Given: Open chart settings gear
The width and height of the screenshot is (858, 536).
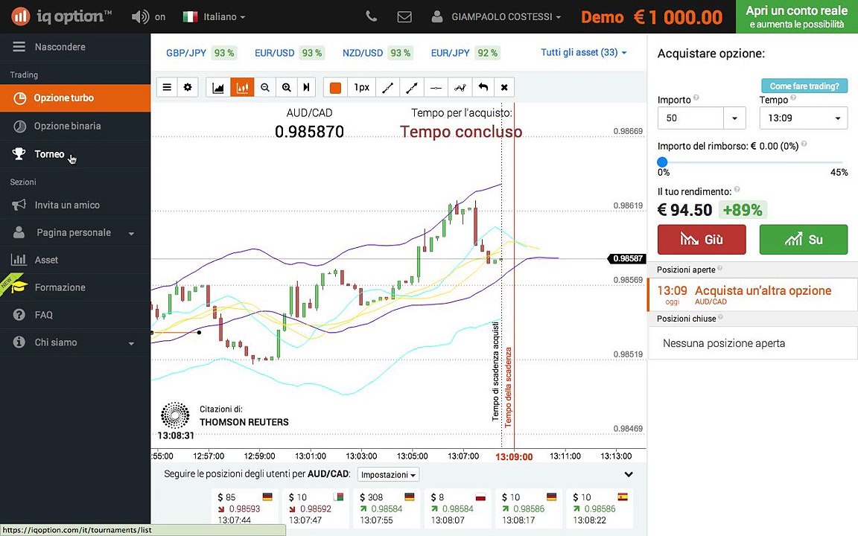Looking at the screenshot, I should (x=188, y=88).
